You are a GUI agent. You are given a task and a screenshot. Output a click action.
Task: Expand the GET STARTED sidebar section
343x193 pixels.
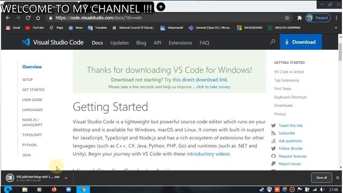[x=33, y=90]
